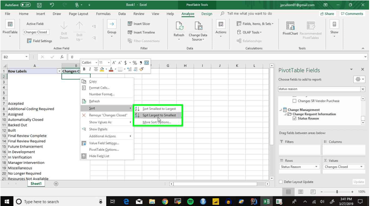370x206 pixels.
Task: Choose Sort Smallest to Largest
Action: point(158,108)
